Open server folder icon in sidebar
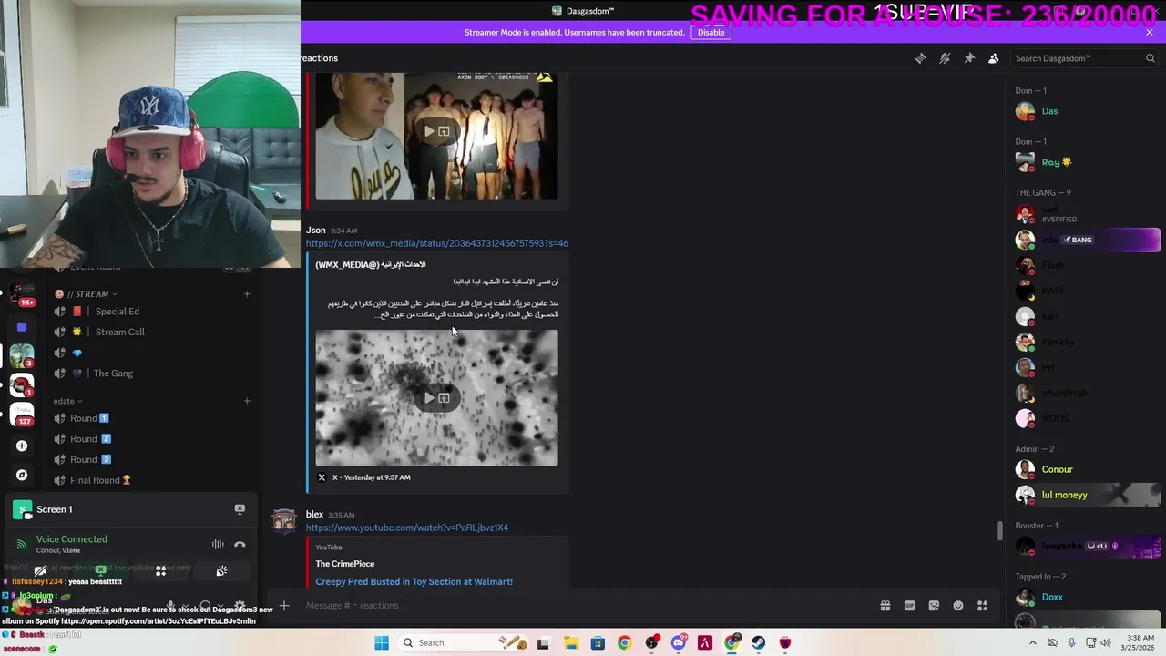 point(22,326)
